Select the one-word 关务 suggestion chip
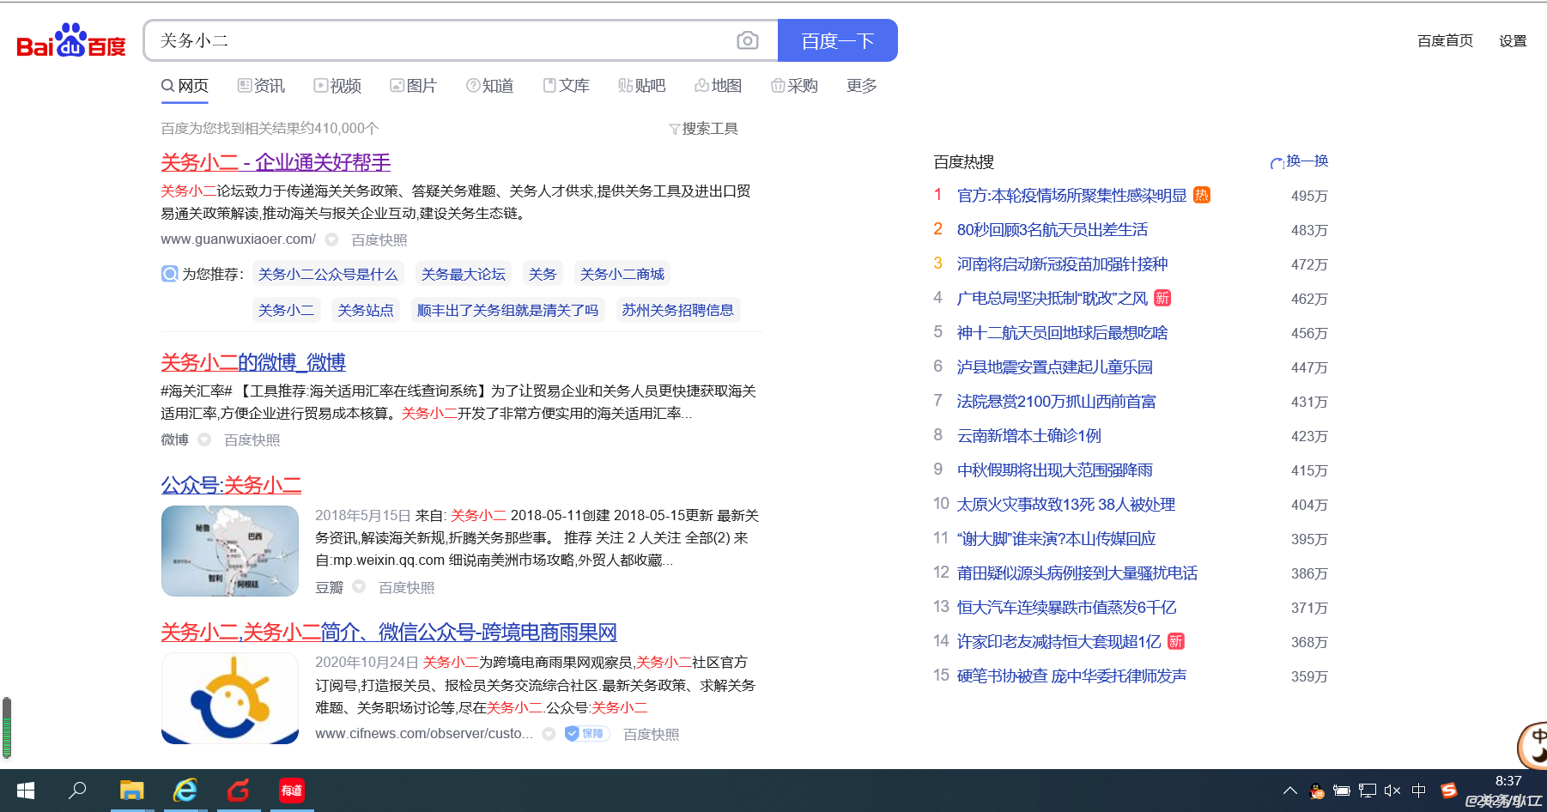Viewport: 1547px width, 812px height. pos(543,274)
